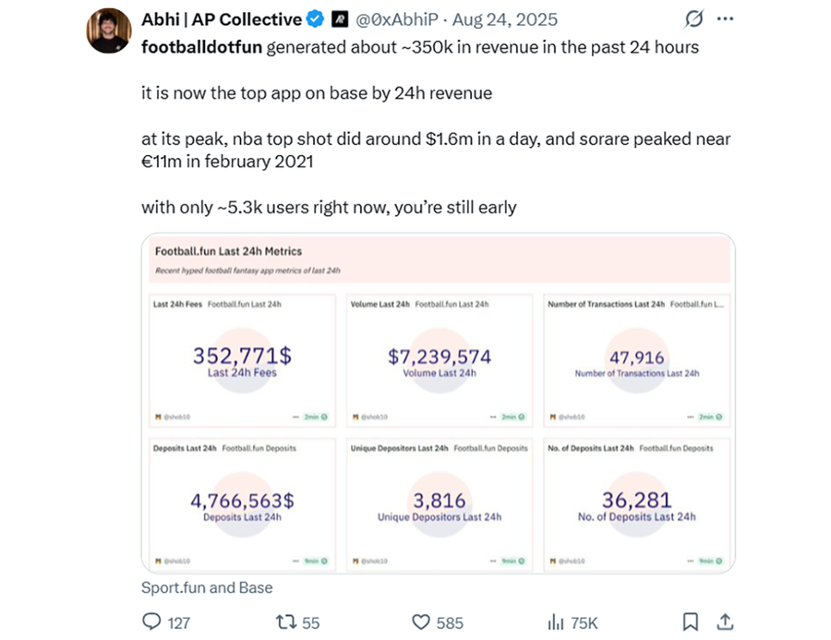This screenshot has height=640, width=831.
Task: Open the Aug 24, 2025 timestamp
Action: pyautogui.click(x=504, y=19)
